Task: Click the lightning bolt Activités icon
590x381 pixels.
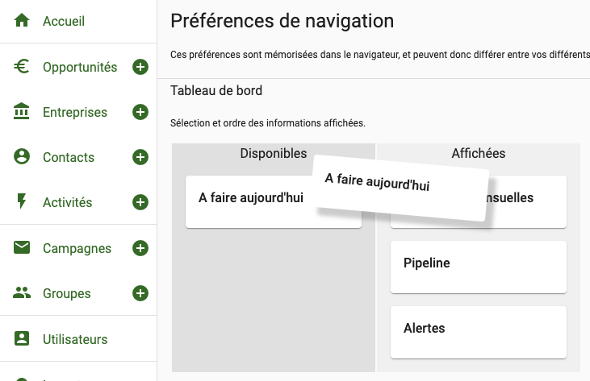Action: point(22,201)
